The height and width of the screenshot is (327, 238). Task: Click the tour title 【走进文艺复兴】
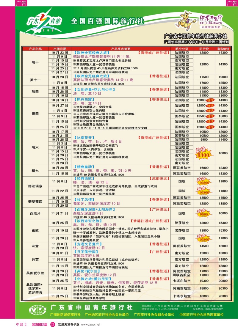88,244
